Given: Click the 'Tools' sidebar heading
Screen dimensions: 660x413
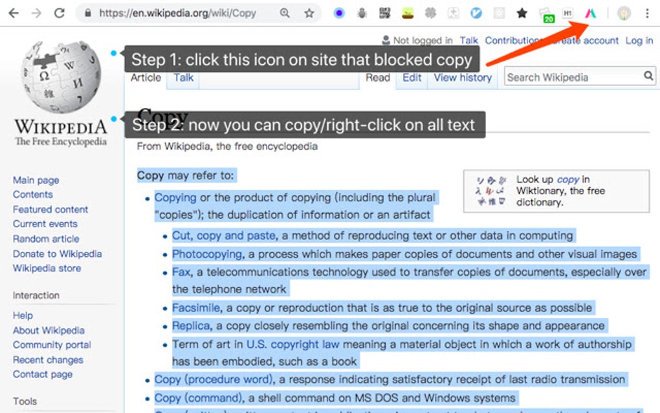Looking at the screenshot, I should [x=25, y=401].
